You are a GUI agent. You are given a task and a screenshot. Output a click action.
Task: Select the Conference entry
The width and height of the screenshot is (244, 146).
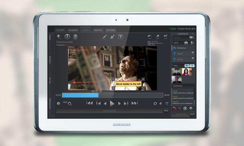point(183,48)
